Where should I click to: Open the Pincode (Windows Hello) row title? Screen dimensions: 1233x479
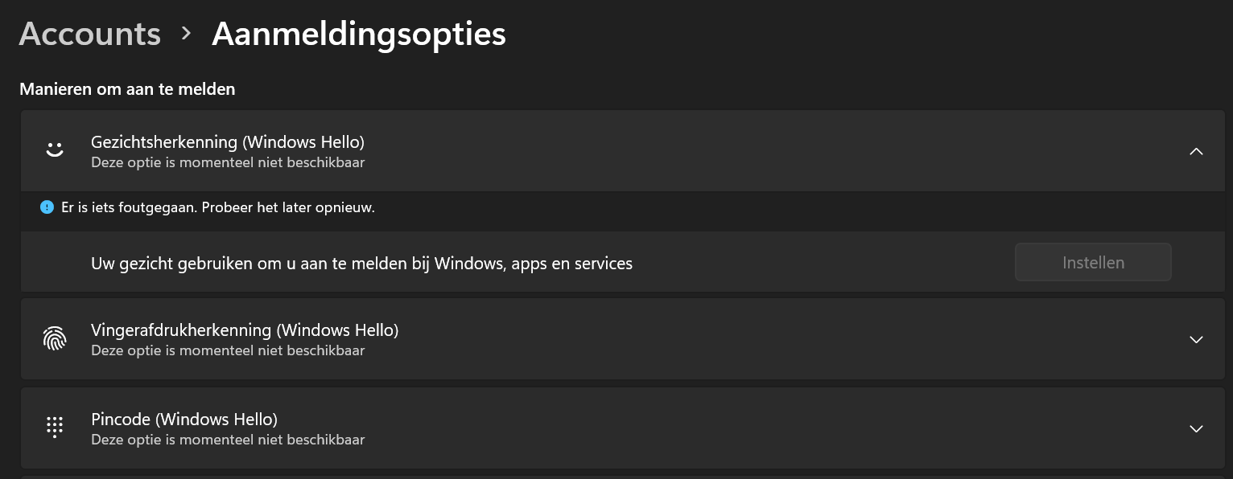184,419
